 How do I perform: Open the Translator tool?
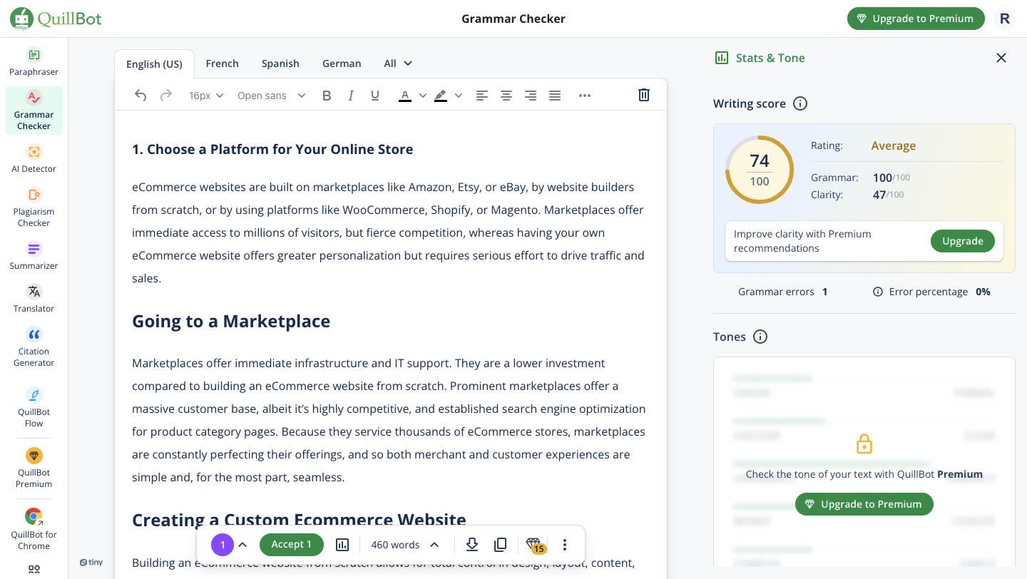34,299
